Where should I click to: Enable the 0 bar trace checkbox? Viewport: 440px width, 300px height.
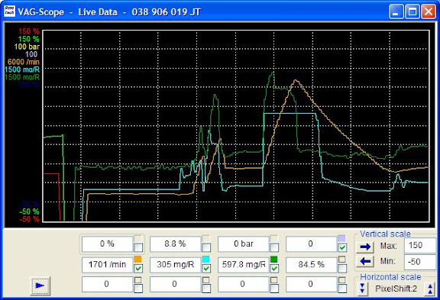(x=274, y=247)
